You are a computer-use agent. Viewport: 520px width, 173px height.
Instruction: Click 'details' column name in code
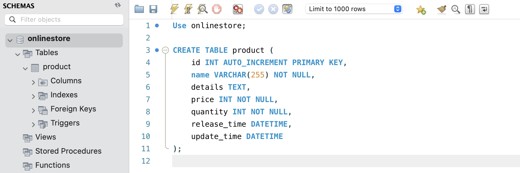pos(207,87)
